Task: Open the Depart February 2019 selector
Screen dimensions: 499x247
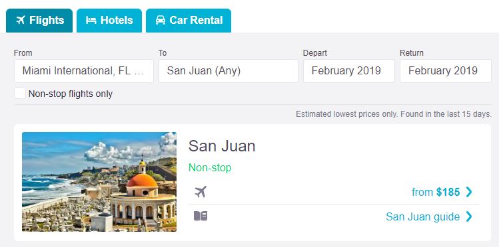Action: point(349,71)
